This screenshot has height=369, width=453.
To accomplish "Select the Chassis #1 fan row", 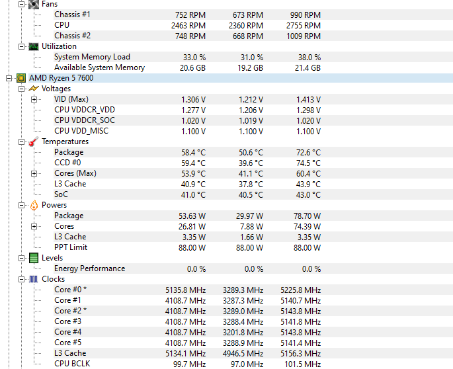I will click(x=253, y=15).
